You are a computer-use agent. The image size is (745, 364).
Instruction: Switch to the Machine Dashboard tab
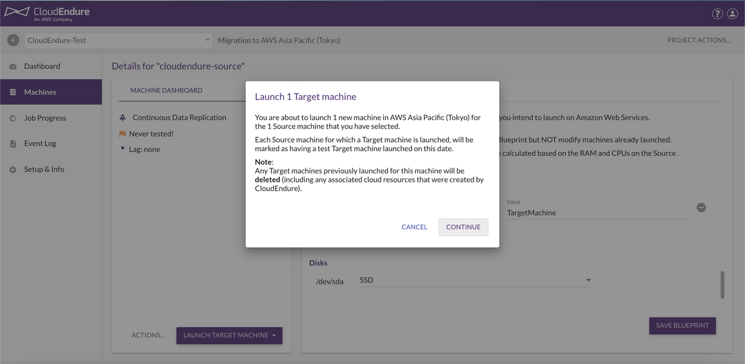166,91
